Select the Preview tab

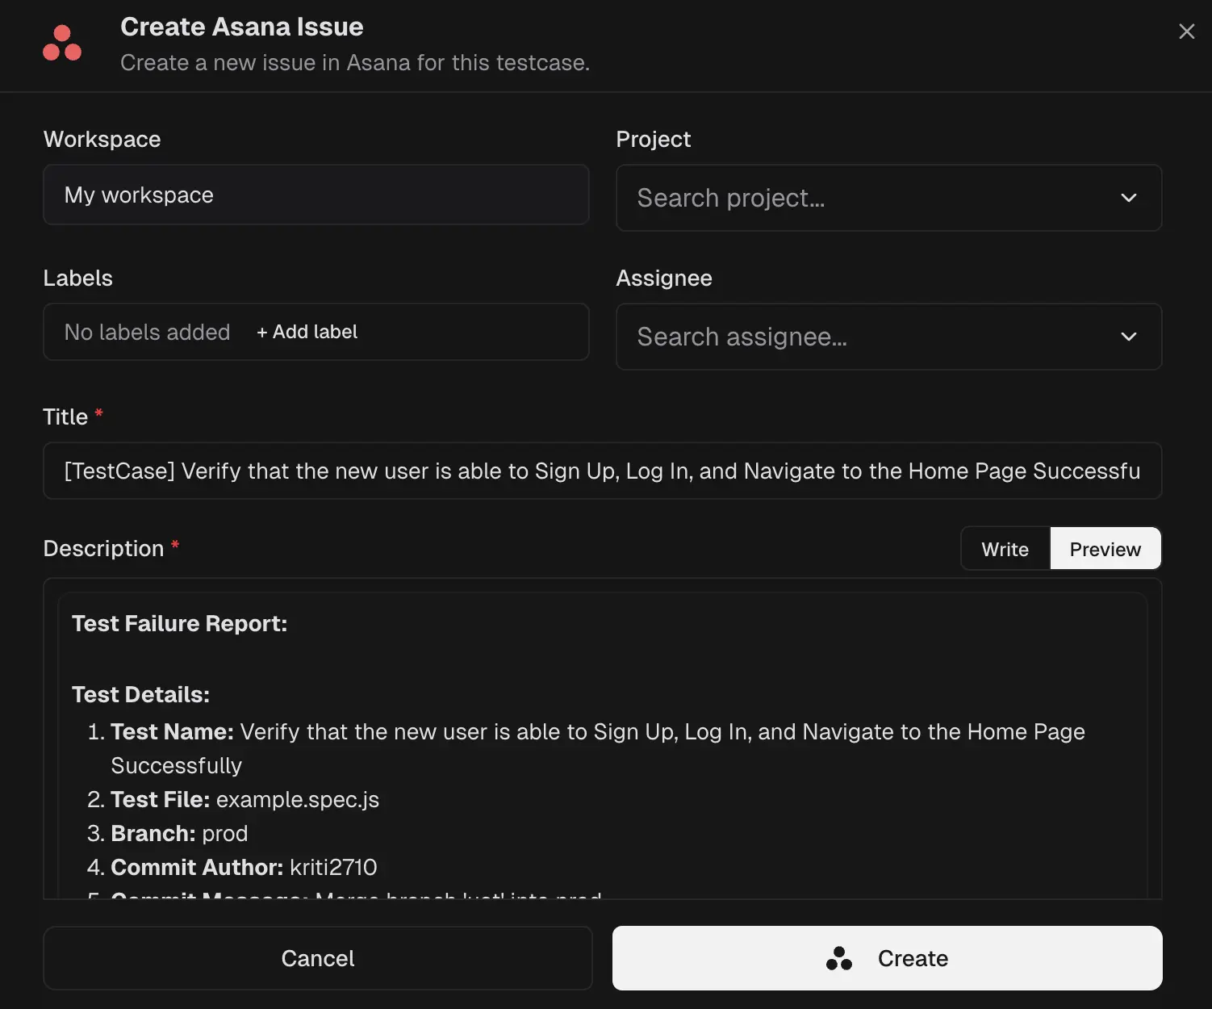1105,548
